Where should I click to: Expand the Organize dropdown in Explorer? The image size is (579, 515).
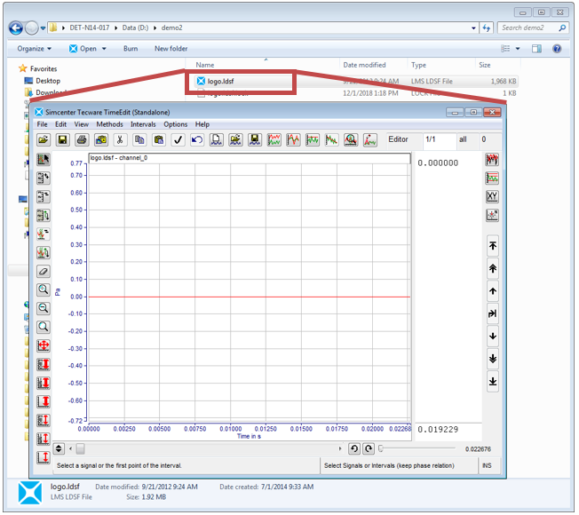(x=35, y=49)
